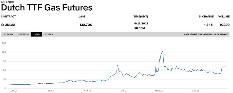Click the VOLUME column header
Viewport: 233px width, 93px height.
(x=224, y=16)
